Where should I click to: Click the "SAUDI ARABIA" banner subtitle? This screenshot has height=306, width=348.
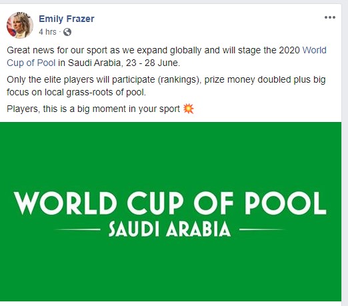click(169, 229)
